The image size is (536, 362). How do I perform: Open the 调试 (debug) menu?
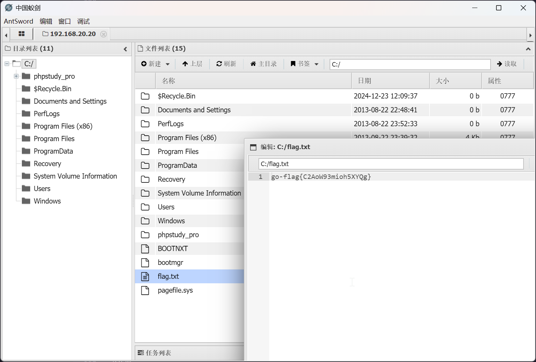tap(83, 21)
